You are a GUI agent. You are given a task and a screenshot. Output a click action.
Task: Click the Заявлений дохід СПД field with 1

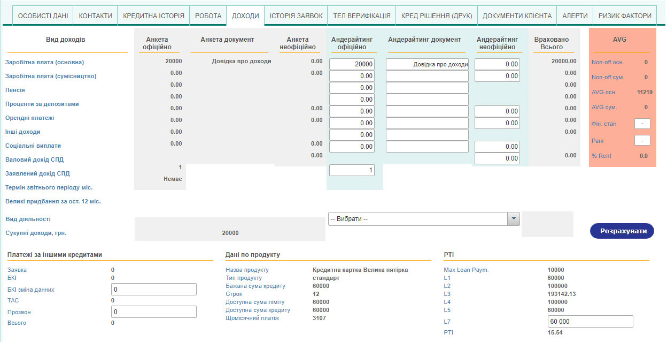click(352, 170)
